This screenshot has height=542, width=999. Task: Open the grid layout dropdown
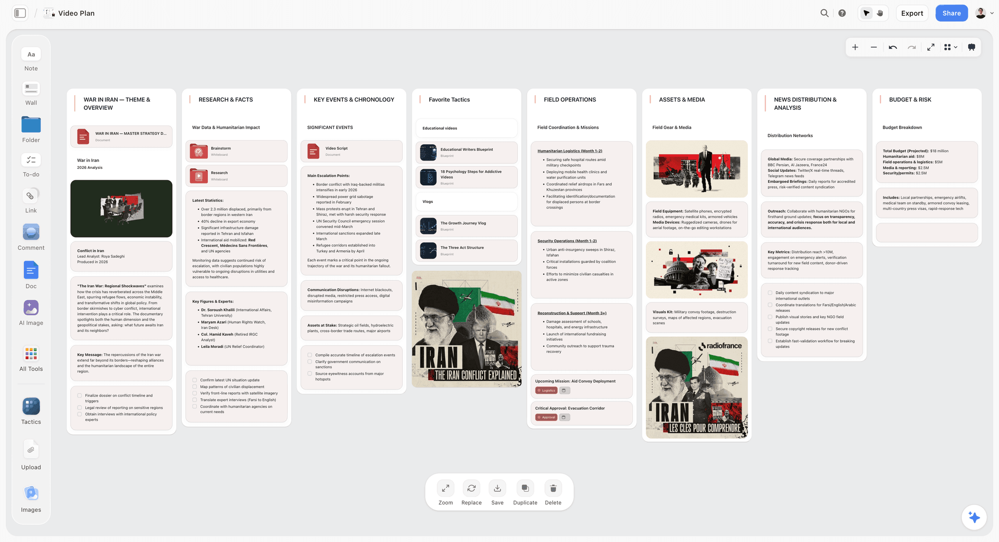coord(950,47)
